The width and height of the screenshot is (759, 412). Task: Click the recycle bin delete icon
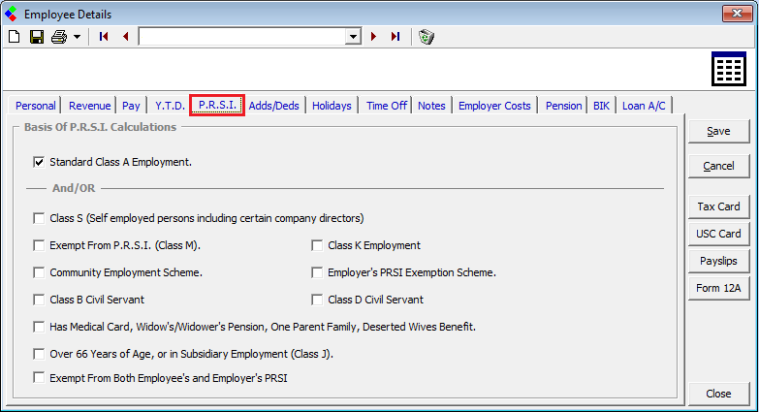click(426, 37)
